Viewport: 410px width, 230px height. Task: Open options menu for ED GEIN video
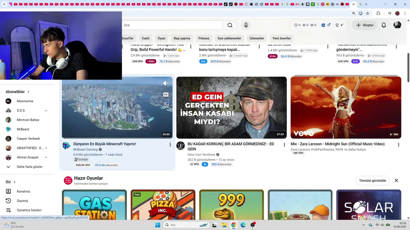pos(284,145)
